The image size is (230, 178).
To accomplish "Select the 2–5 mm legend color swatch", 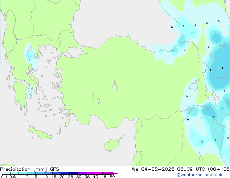I will coord(31,173).
